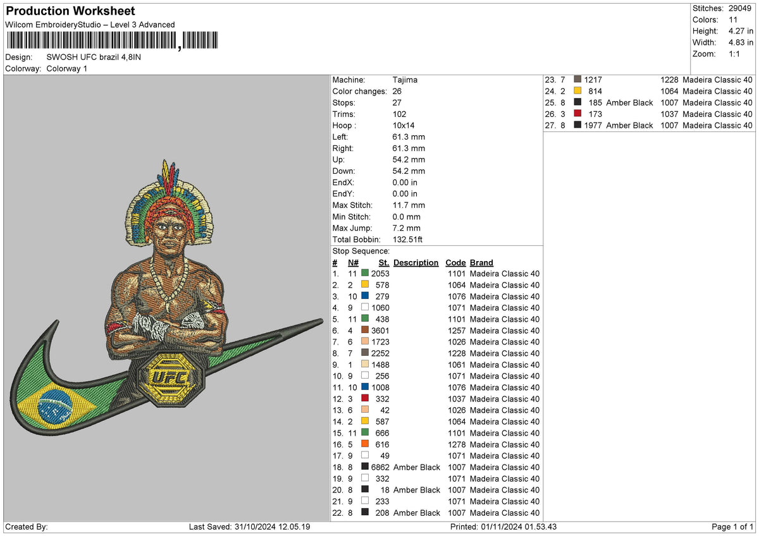
Task: Choose the cream swatch in stop row 9
Action: pos(365,365)
